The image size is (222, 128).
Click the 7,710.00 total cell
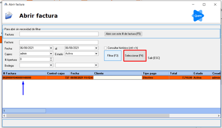[181, 78]
